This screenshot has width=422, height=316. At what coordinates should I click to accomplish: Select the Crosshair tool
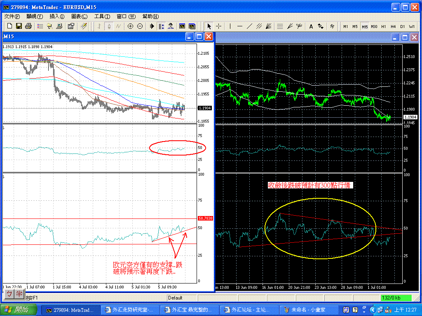click(x=218, y=26)
